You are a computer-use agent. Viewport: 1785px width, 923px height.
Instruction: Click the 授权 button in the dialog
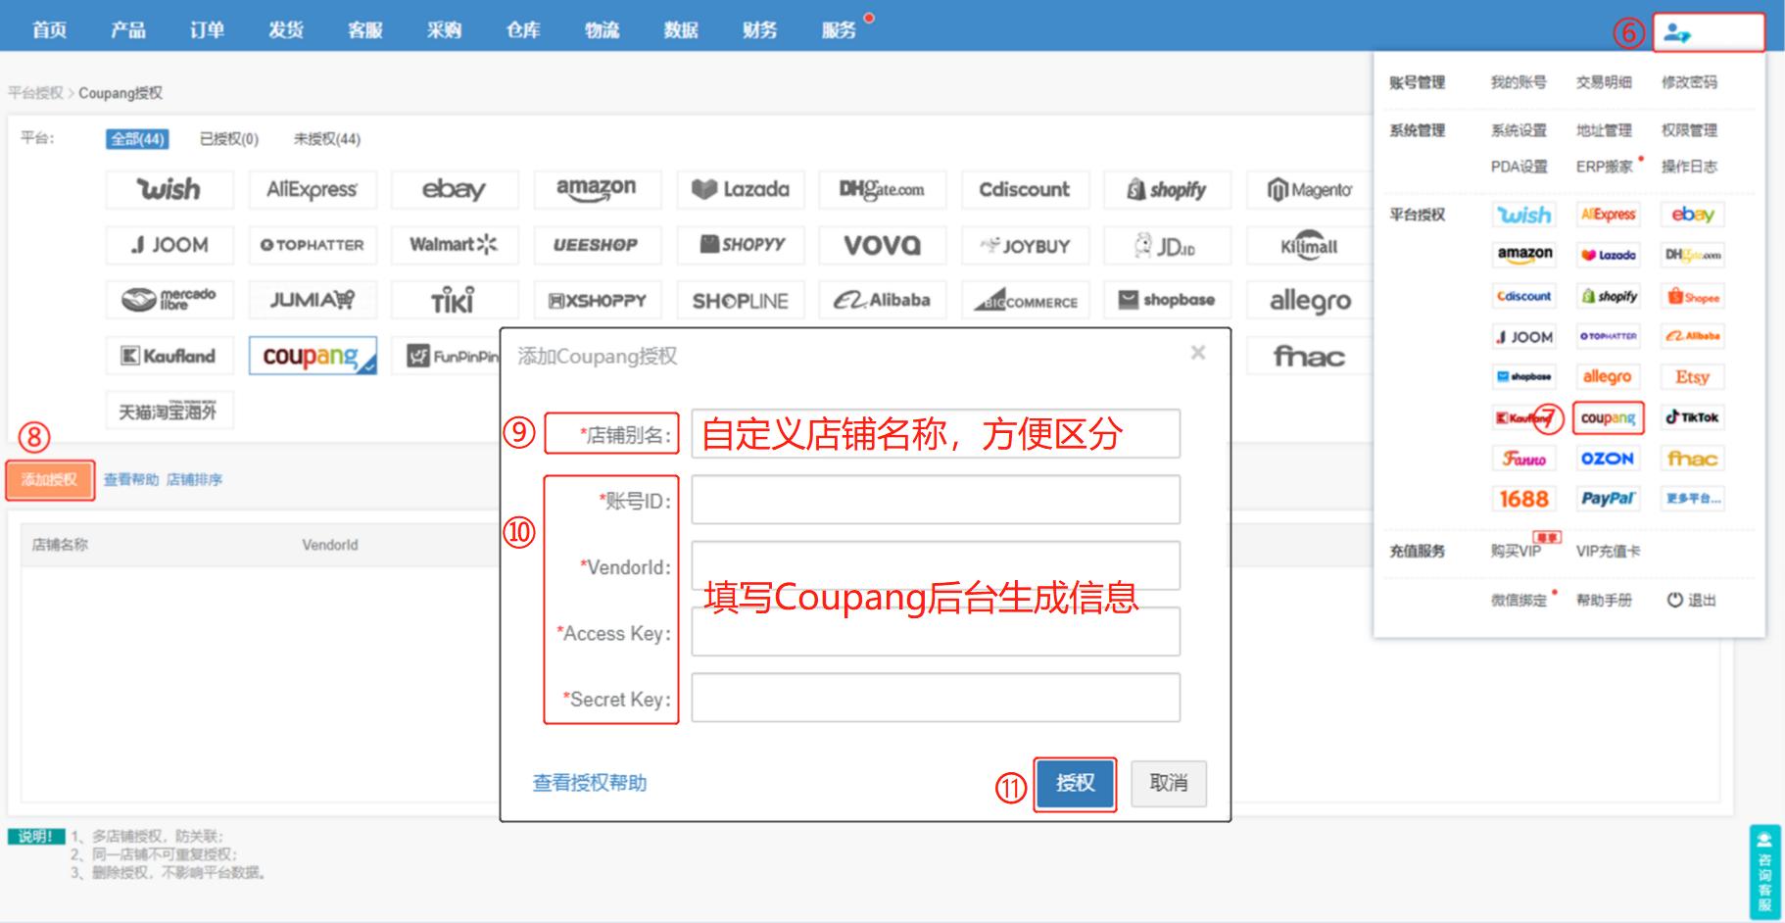coord(1075,783)
